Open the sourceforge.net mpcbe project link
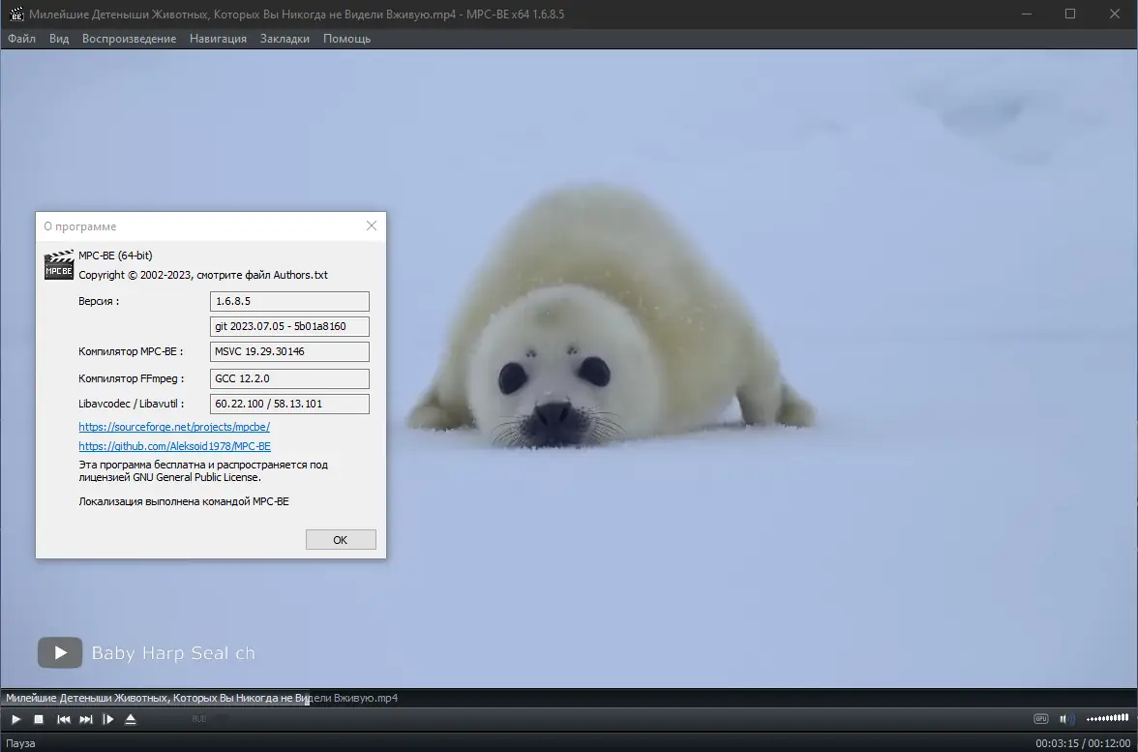 coord(174,427)
